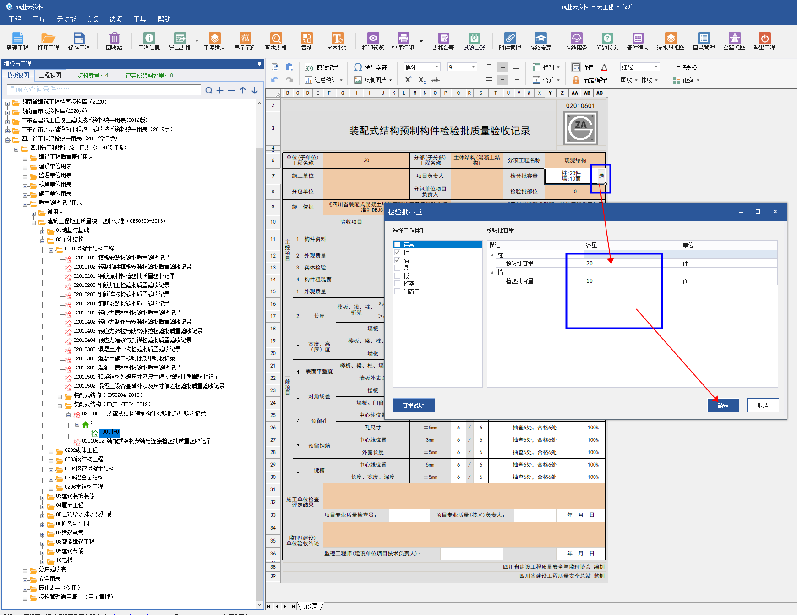Open 公路视图 highway view
The image size is (797, 615).
[734, 42]
